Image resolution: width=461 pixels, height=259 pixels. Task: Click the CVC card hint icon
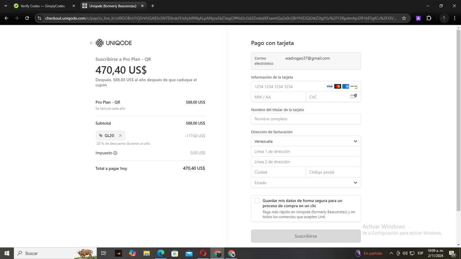(x=353, y=96)
